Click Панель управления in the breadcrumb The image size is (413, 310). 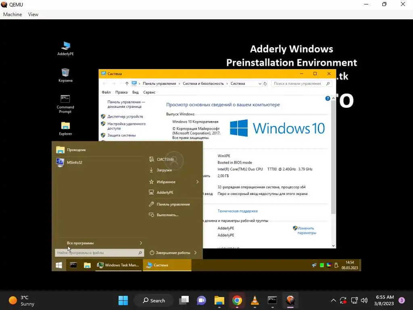pos(159,84)
